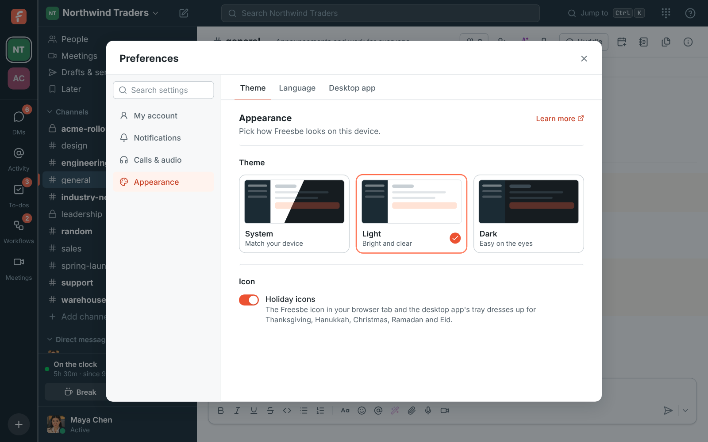Open send options chevron
Screen dimensions: 708x442
coord(685,411)
